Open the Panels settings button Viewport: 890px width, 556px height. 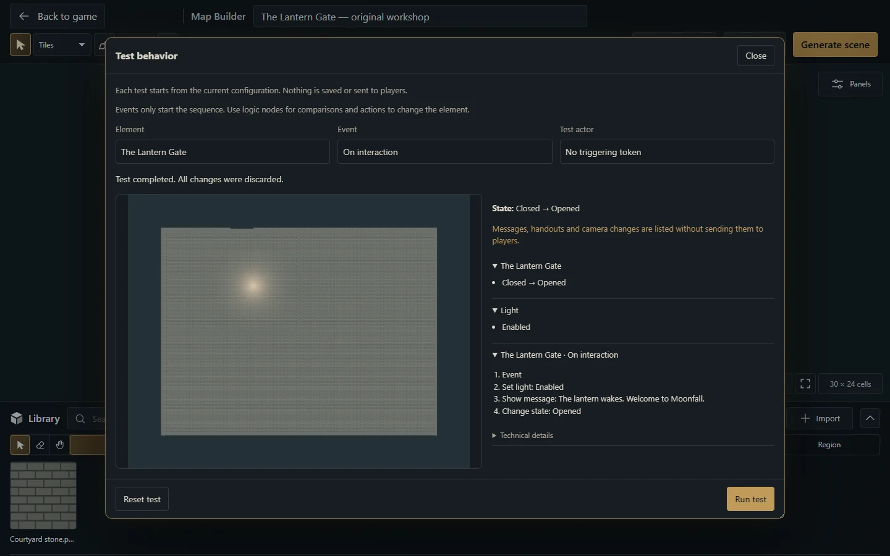point(850,84)
